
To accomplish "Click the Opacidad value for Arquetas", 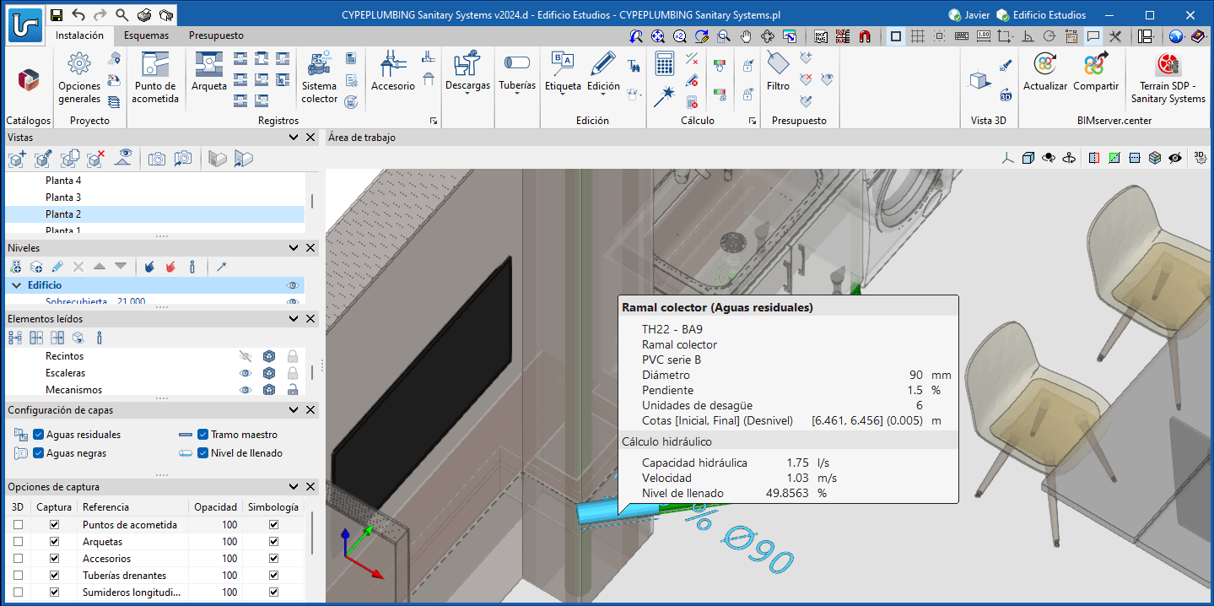I will [229, 542].
